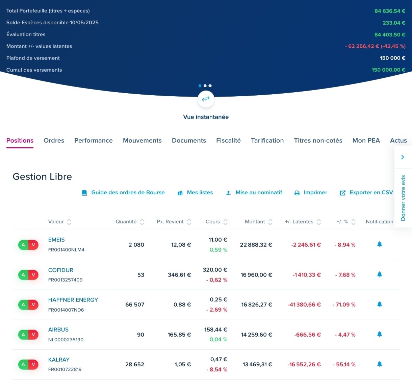Click red V sell button for EMEIS

pos(33,245)
